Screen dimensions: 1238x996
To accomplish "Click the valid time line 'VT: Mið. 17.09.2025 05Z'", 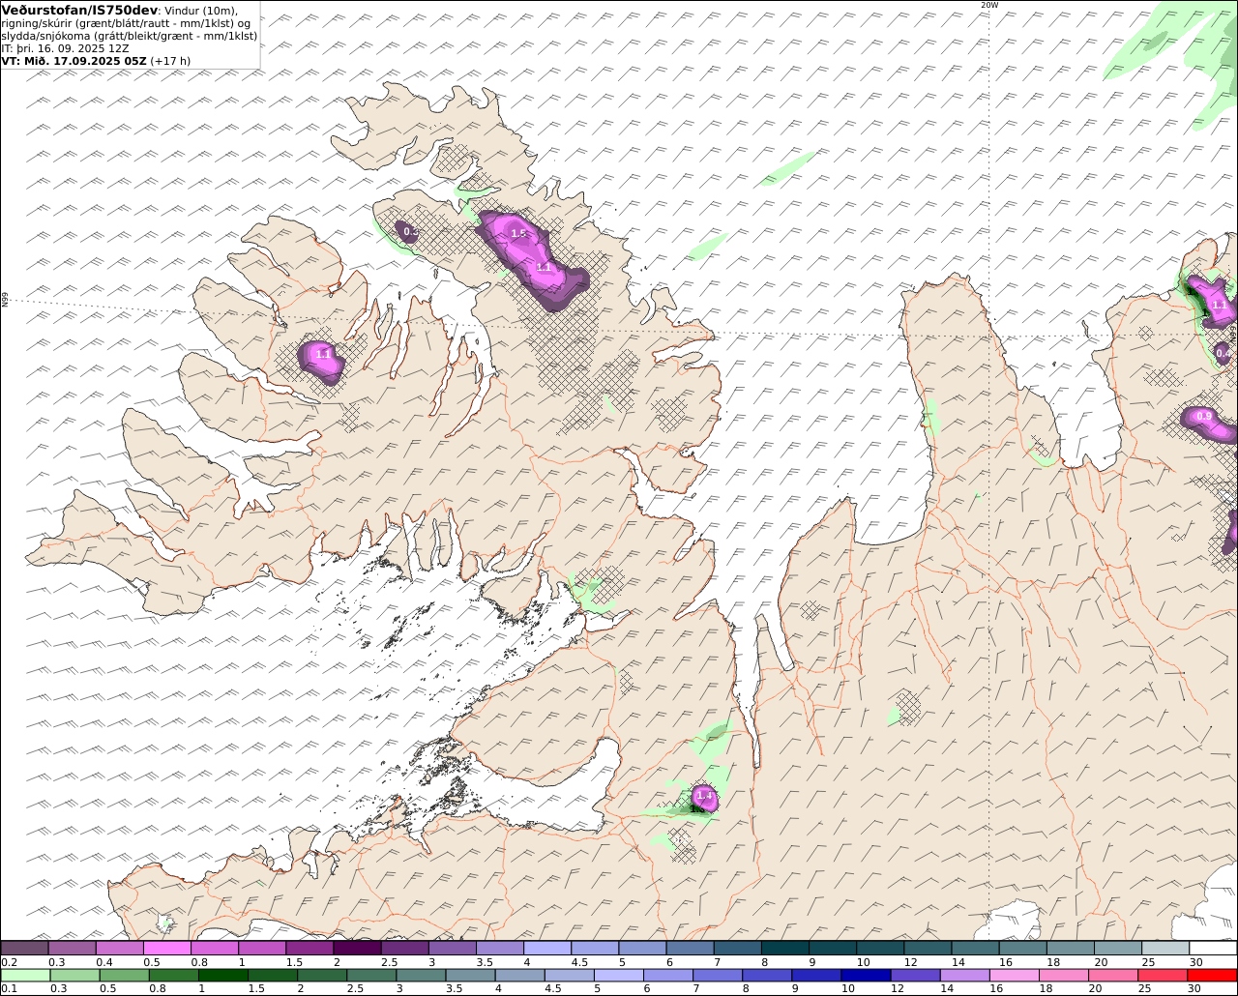I will [x=74, y=60].
